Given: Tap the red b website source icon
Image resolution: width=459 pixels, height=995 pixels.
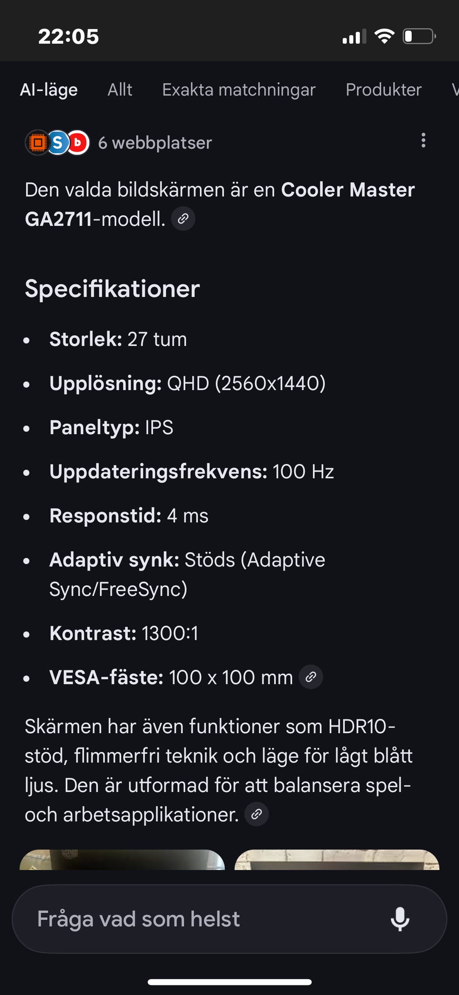Looking at the screenshot, I should click(x=78, y=143).
